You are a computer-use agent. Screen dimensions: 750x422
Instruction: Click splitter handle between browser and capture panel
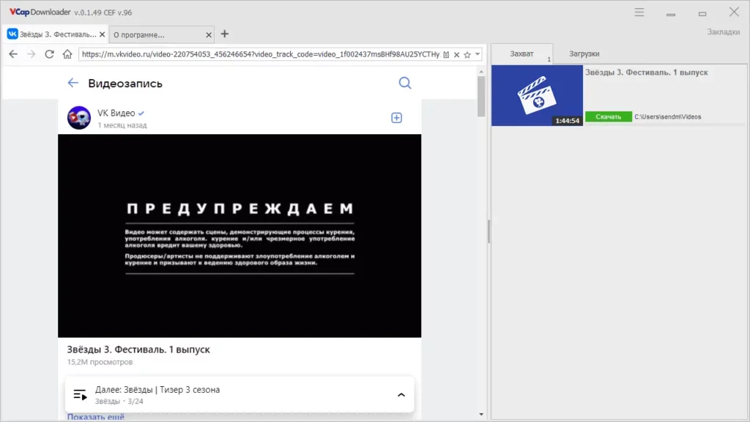pyautogui.click(x=489, y=232)
